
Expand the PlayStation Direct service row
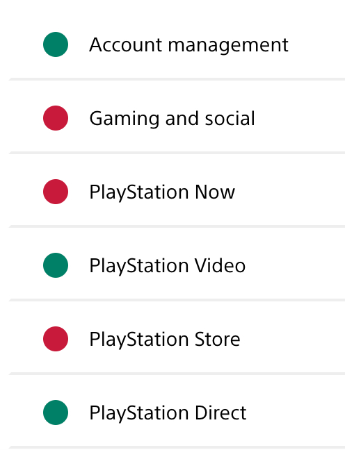pyautogui.click(x=177, y=411)
